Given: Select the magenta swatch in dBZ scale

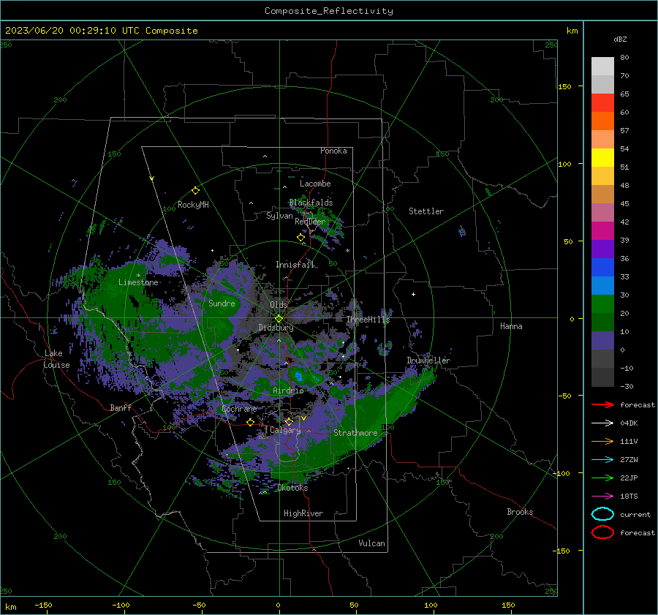Looking at the screenshot, I should [602, 230].
